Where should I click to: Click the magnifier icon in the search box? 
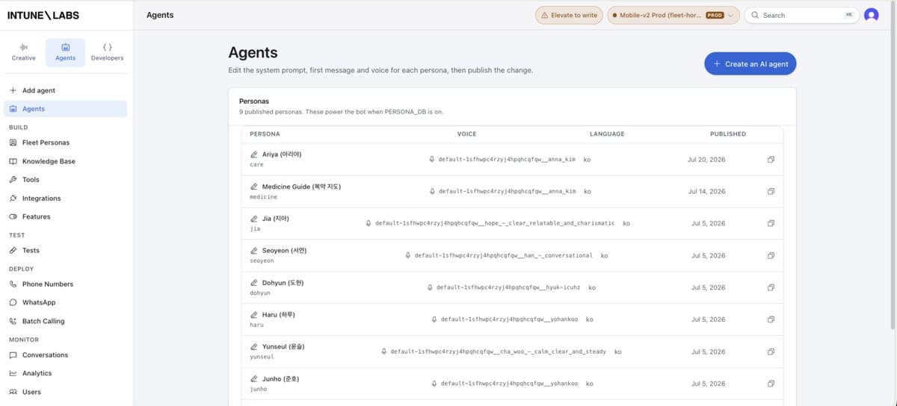755,15
